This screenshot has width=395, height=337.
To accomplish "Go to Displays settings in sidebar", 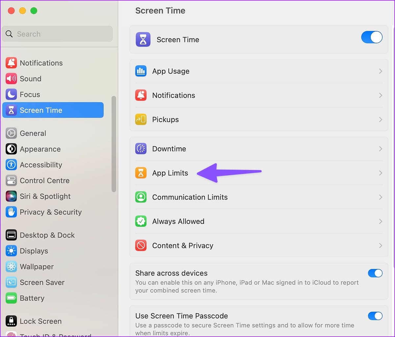I will click(x=53, y=251).
